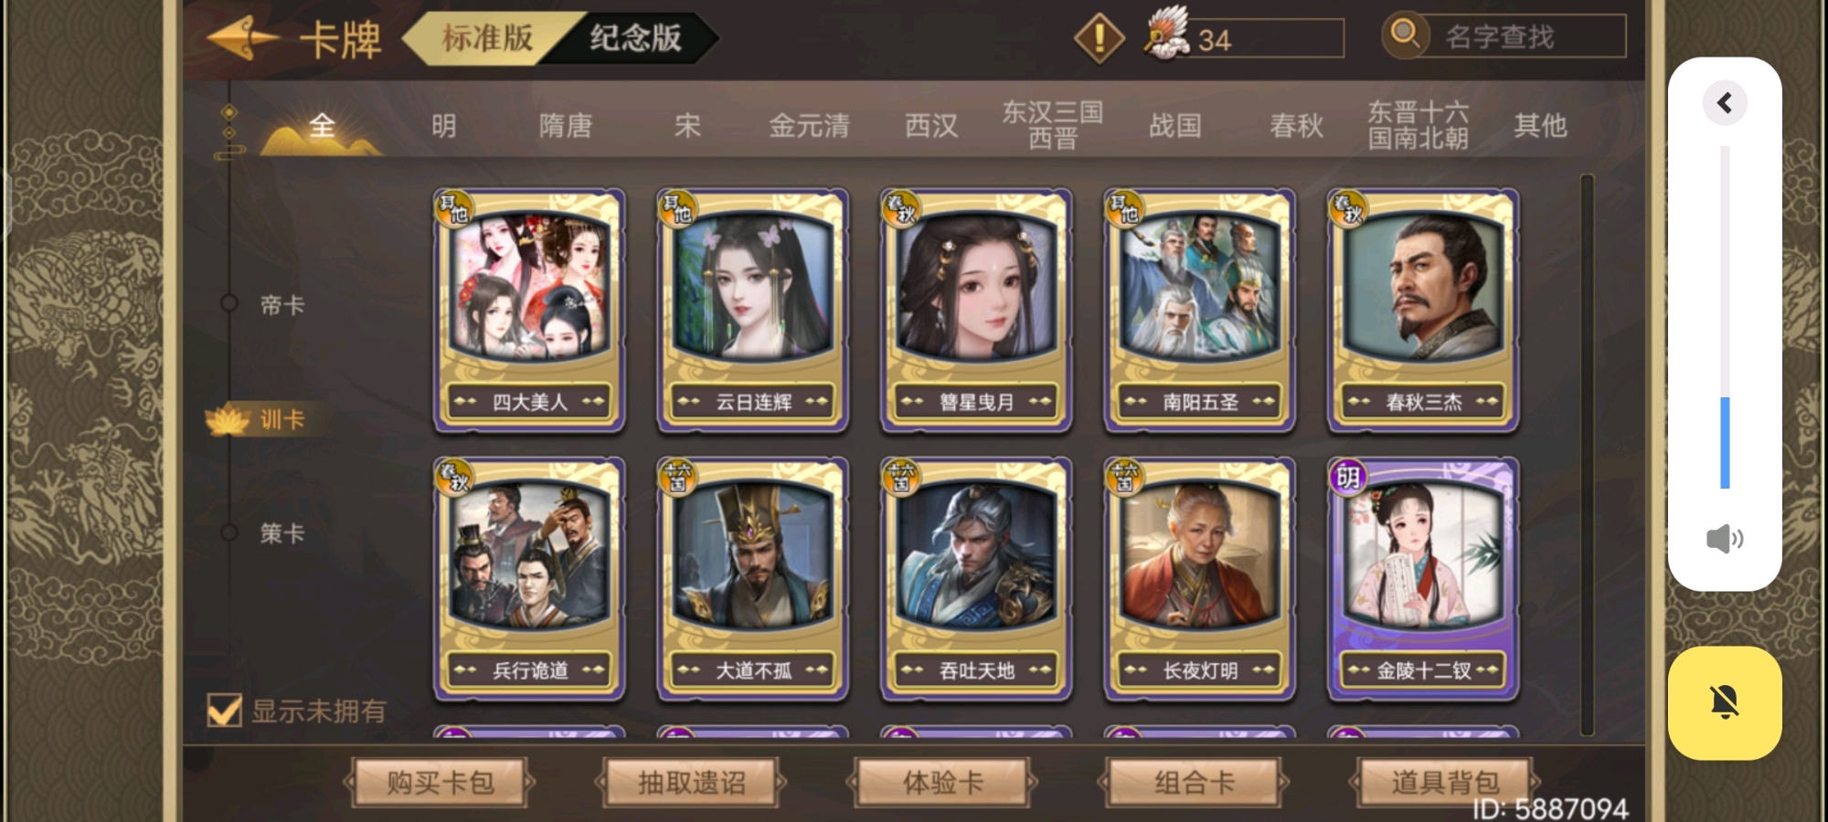
Task: Adjust the blue volume slider
Action: coord(1725,443)
